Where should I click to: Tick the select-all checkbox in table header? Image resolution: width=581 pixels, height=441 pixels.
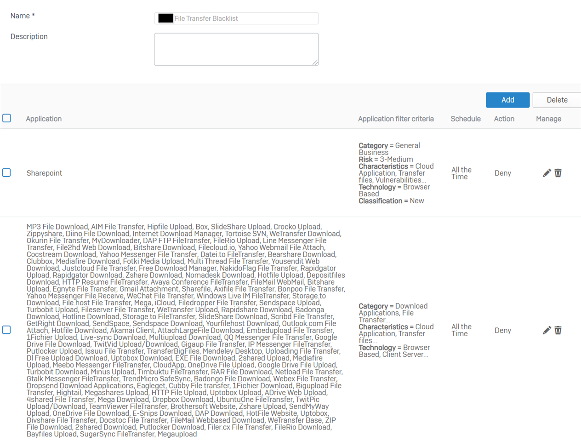coord(7,118)
